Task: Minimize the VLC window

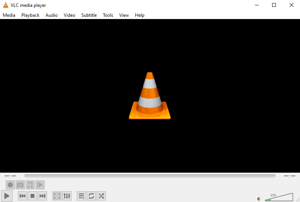Action: click(257, 5)
